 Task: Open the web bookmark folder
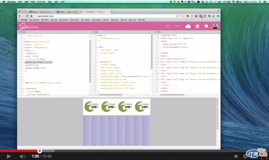(54, 20)
